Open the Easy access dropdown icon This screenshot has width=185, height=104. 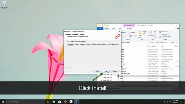[x=144, y=34]
